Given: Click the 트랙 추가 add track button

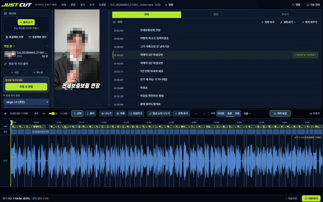Looking at the screenshot, I should (181, 114).
